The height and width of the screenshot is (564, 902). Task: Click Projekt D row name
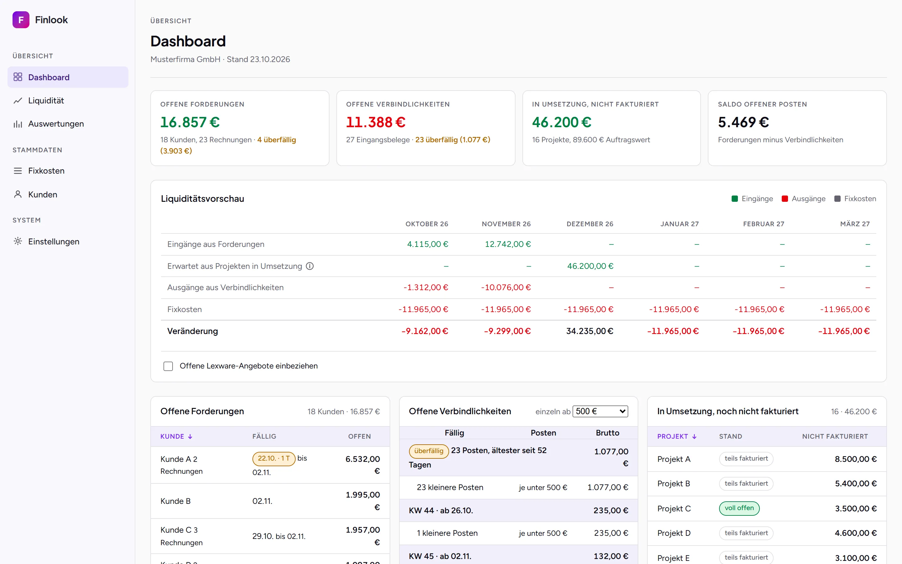click(673, 533)
